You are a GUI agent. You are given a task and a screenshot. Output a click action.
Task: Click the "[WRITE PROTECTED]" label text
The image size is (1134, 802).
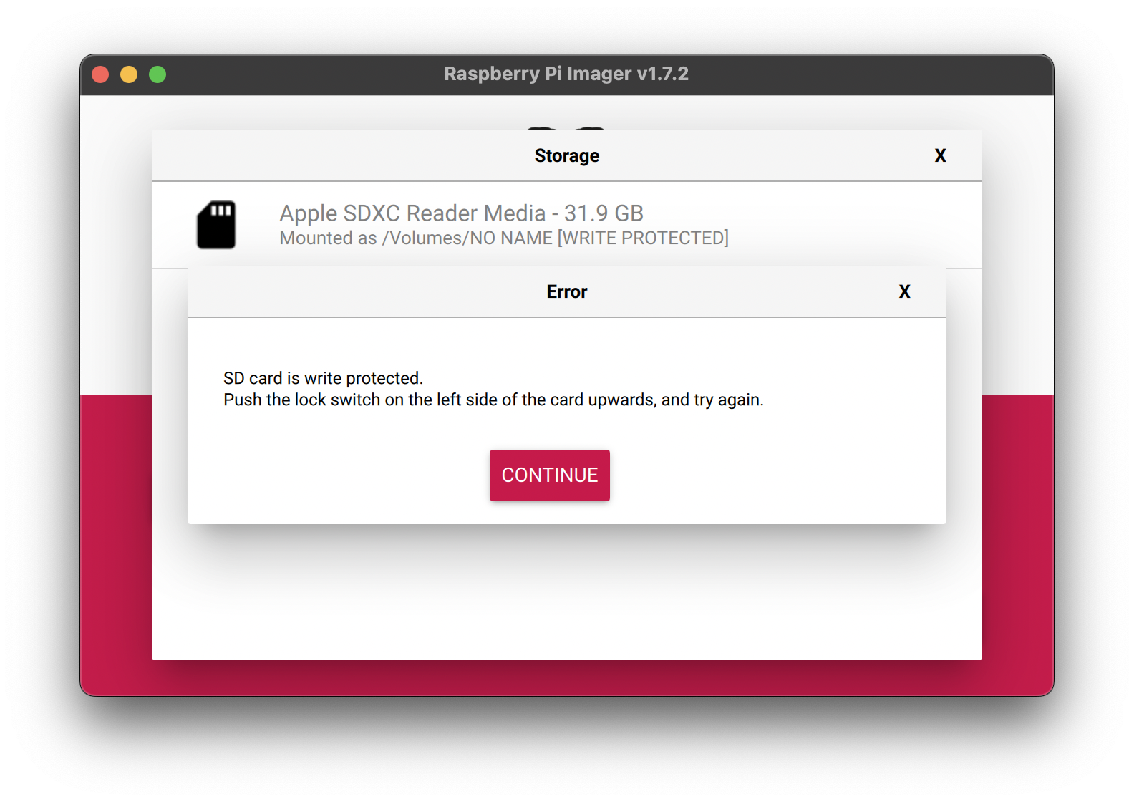pyautogui.click(x=643, y=238)
